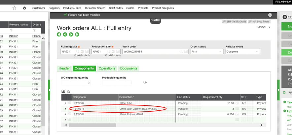Open line actions icon for RAW315 row
Screen dimensions: 292x135
(x=69, y=109)
